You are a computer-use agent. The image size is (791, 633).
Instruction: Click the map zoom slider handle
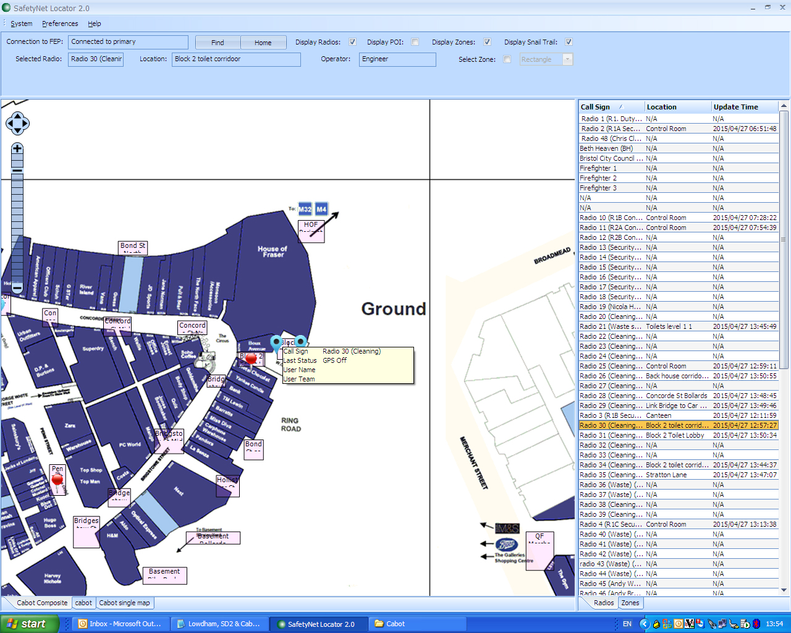click(17, 171)
